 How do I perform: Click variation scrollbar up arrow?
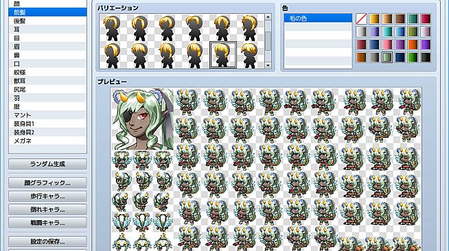[268, 17]
